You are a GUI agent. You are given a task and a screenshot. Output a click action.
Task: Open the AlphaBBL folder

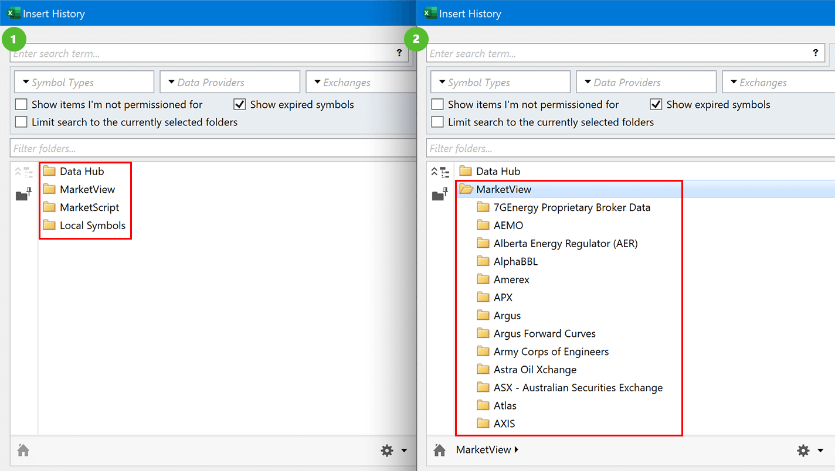pyautogui.click(x=507, y=262)
